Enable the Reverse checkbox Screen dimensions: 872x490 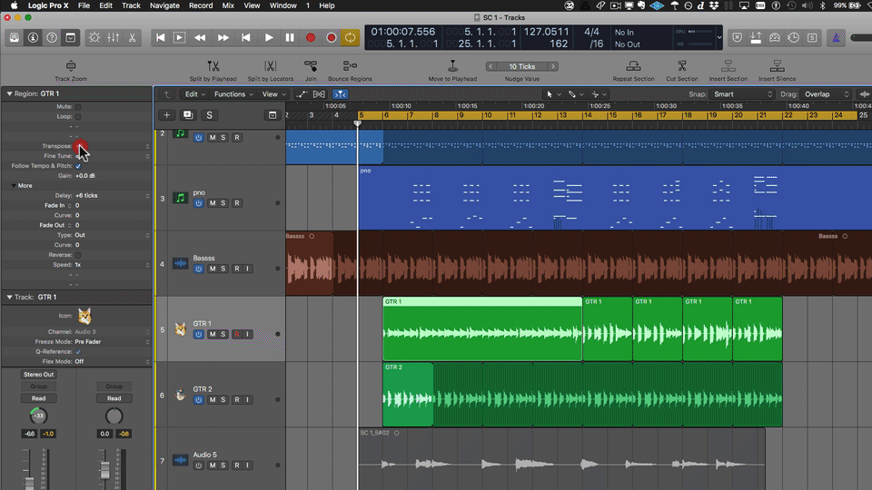(78, 255)
